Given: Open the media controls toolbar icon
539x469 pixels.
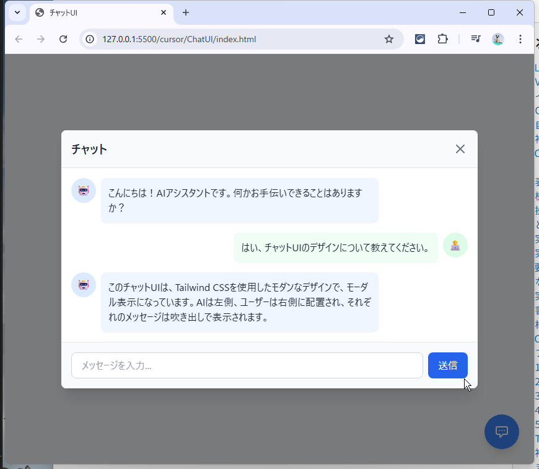Looking at the screenshot, I should [475, 39].
